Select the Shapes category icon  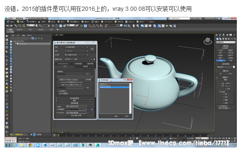(220, 39)
